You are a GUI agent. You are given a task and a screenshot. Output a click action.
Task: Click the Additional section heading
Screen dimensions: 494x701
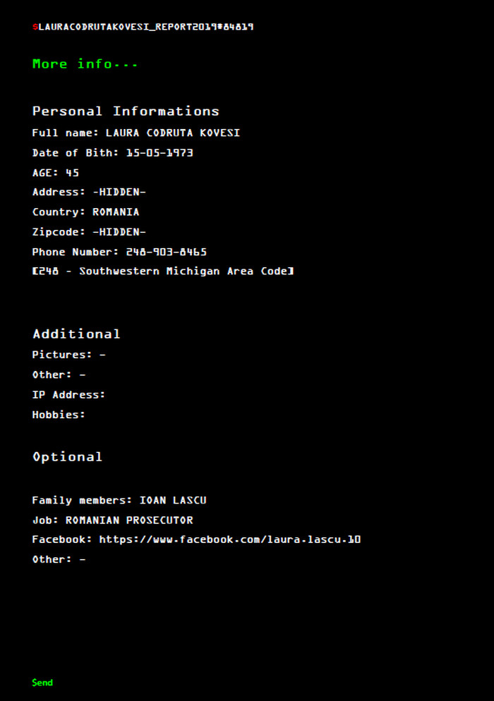[x=76, y=334]
